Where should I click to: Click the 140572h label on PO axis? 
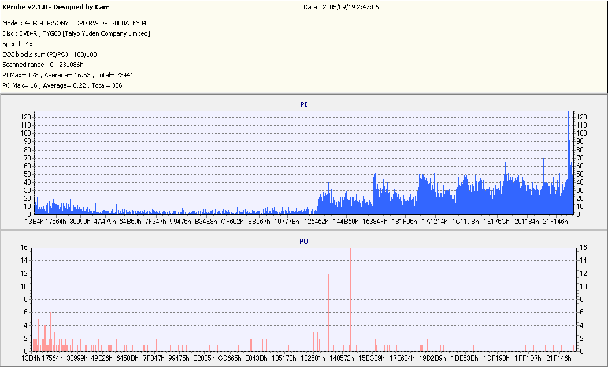342,358
